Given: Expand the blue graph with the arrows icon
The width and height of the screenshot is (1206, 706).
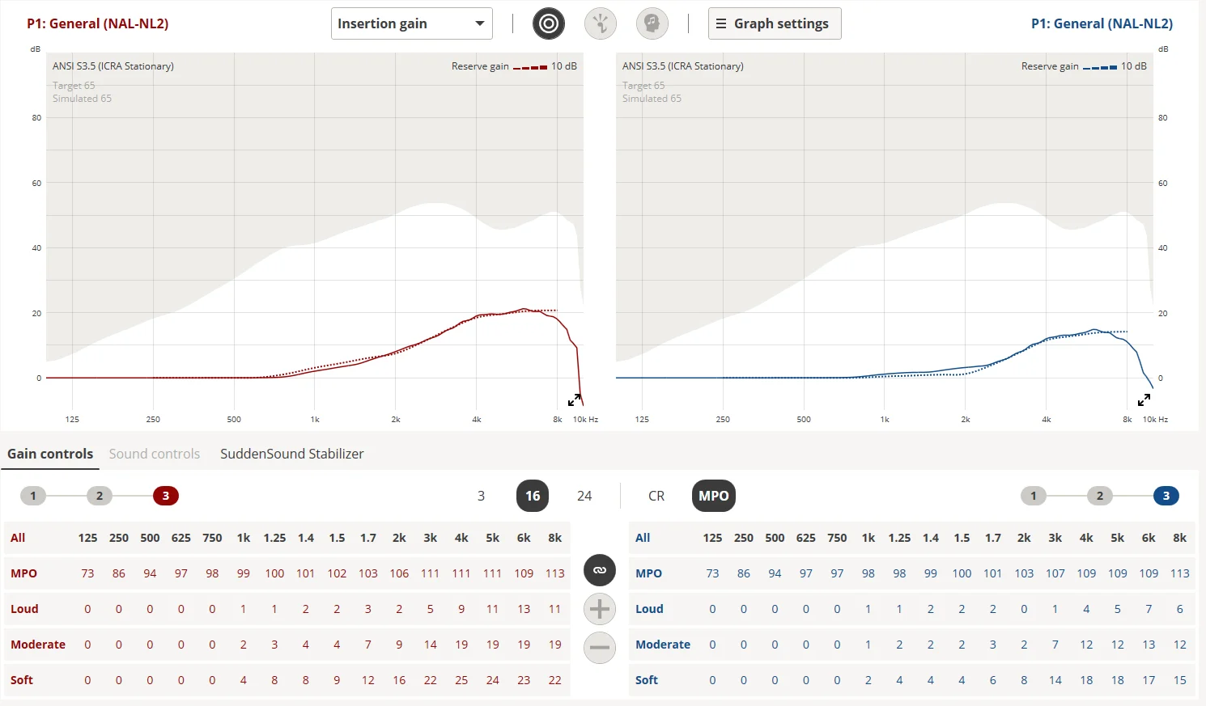Looking at the screenshot, I should (x=1144, y=400).
